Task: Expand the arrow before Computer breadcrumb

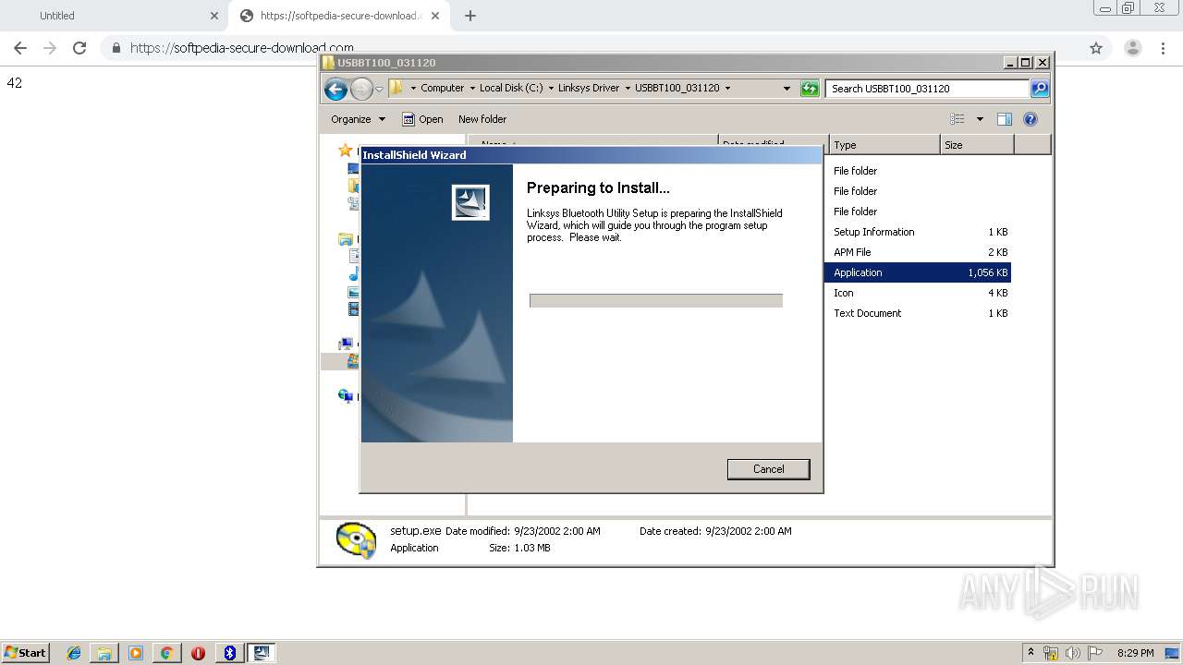Action: point(413,89)
